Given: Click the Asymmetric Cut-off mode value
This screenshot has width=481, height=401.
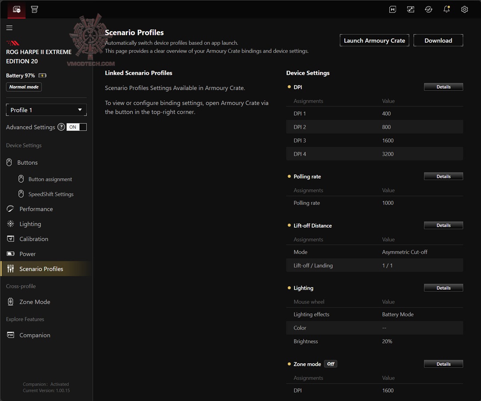Looking at the screenshot, I should coord(404,252).
